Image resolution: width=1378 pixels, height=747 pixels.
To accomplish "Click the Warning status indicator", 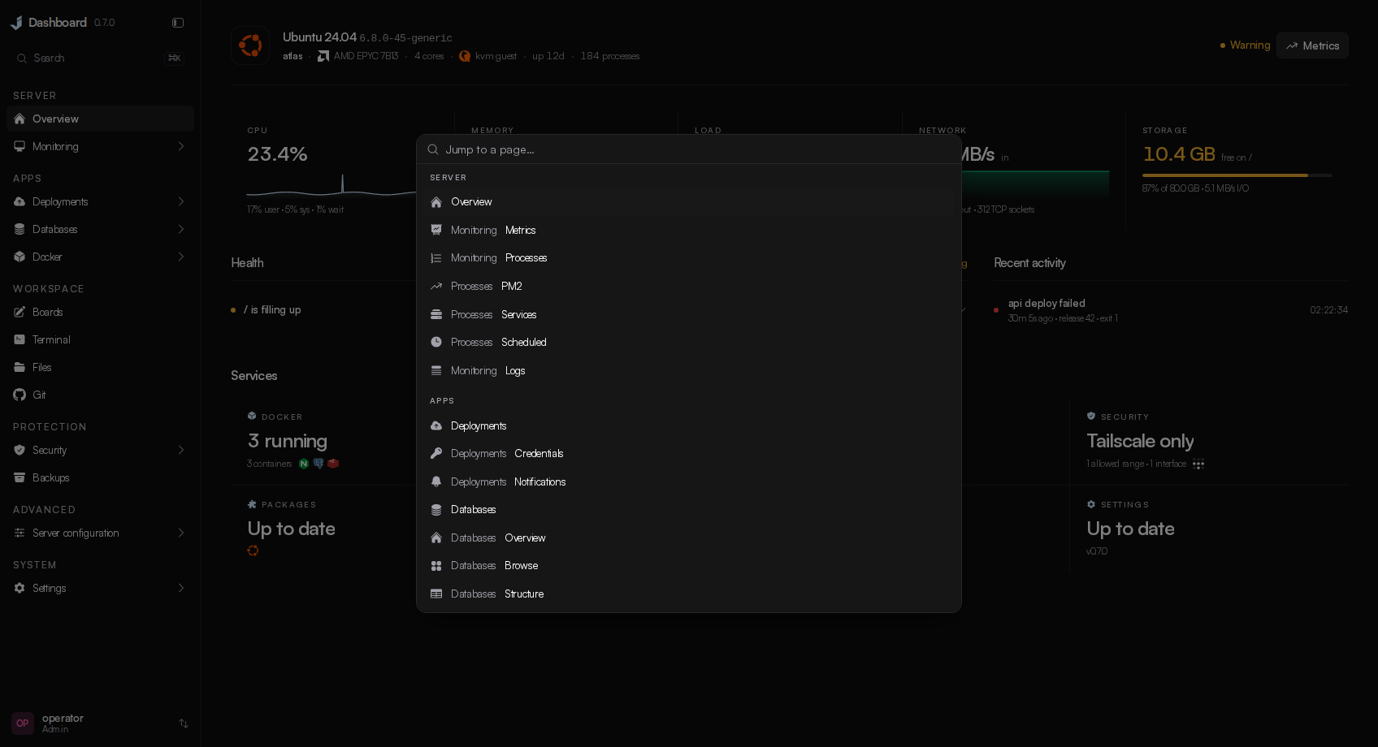I will coord(1245,45).
